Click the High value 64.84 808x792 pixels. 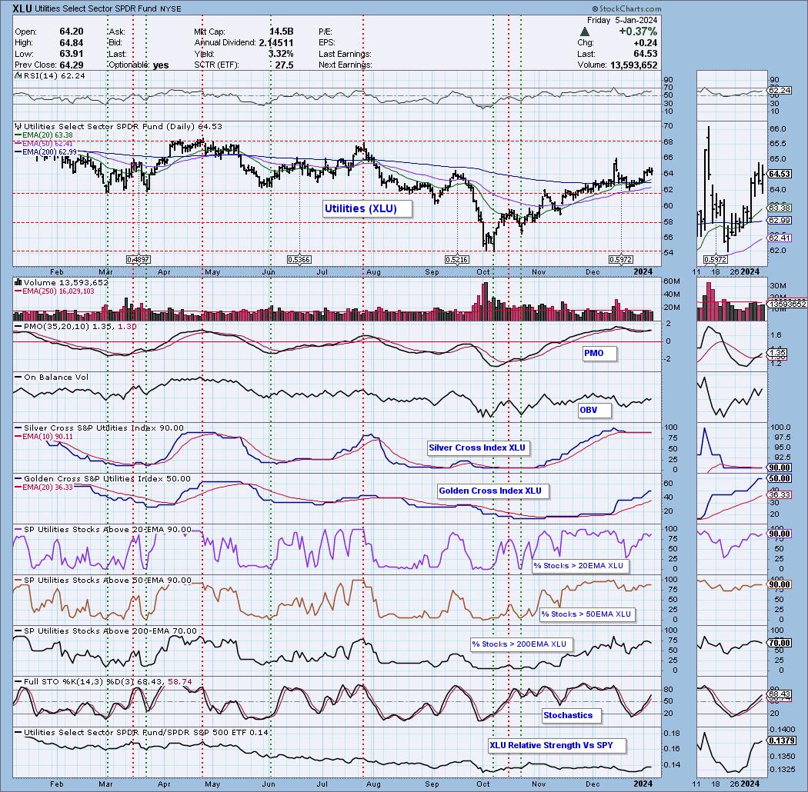pos(72,43)
